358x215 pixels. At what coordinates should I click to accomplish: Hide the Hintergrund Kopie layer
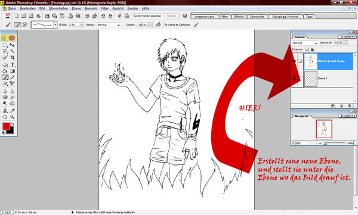(x=295, y=61)
